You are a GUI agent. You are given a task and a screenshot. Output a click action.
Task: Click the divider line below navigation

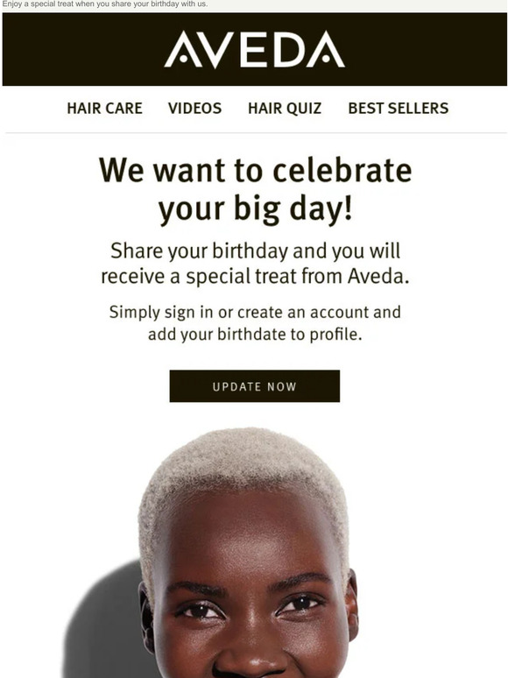coord(256,133)
